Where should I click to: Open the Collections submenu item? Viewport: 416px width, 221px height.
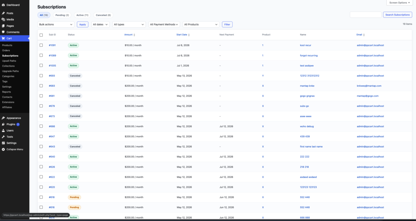click(8, 66)
